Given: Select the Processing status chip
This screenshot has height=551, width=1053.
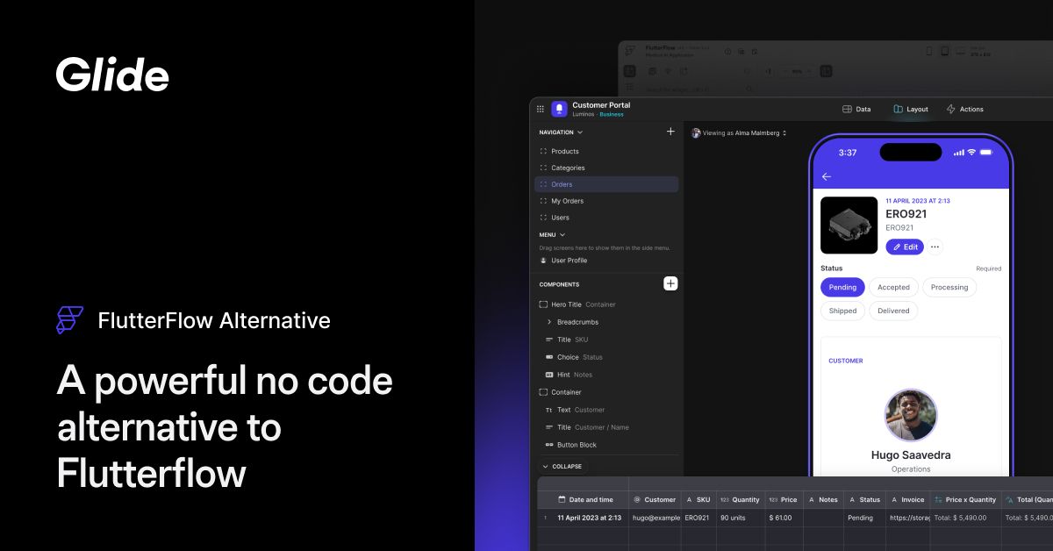Looking at the screenshot, I should (949, 287).
